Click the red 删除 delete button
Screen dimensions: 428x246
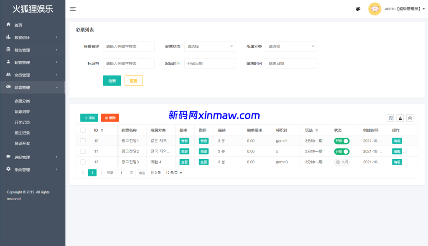click(110, 118)
